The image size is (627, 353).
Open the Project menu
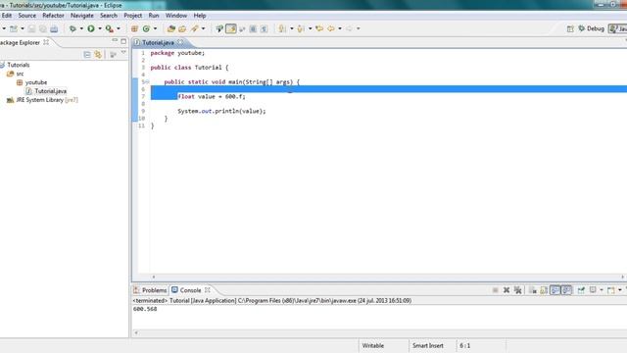pyautogui.click(x=133, y=16)
